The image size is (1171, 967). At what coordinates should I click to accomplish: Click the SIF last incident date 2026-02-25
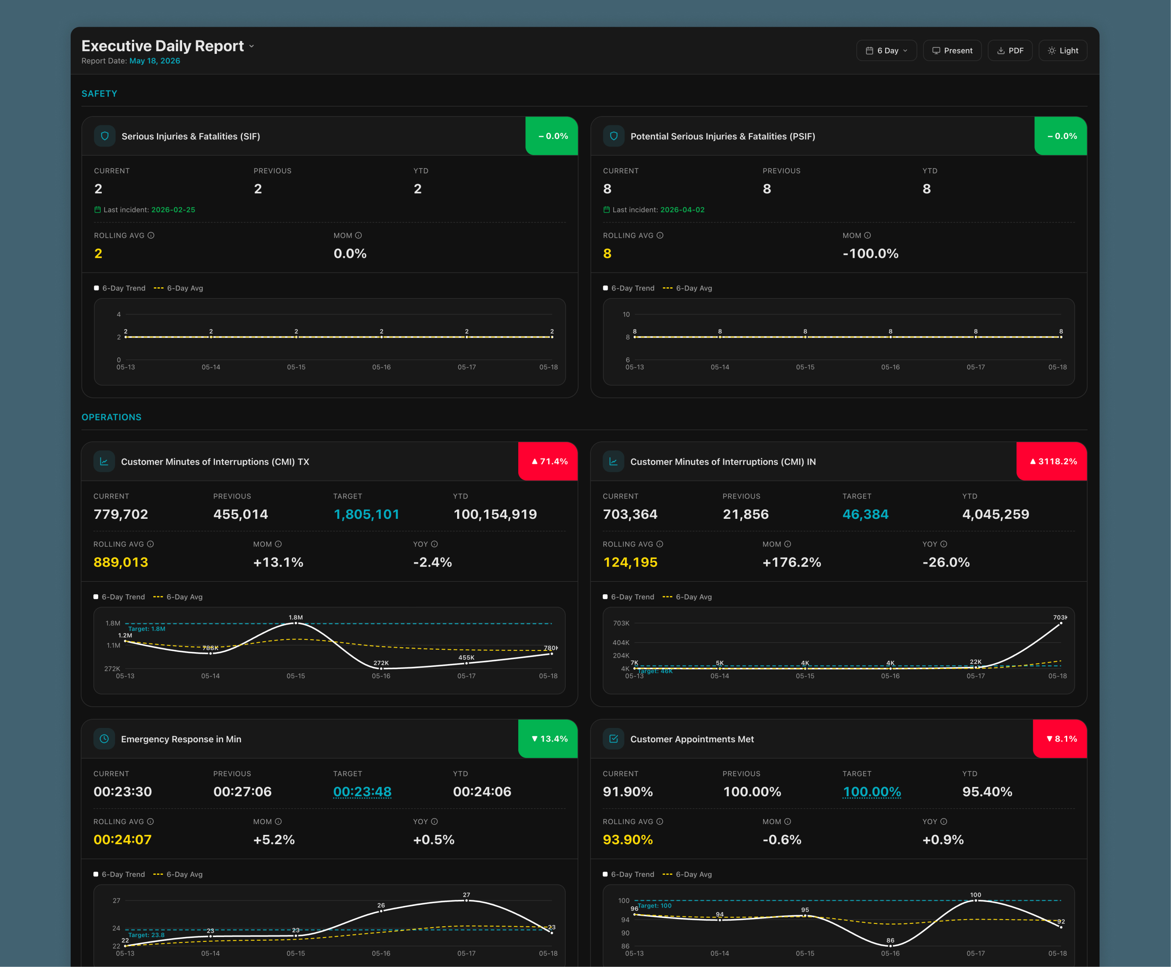coord(173,210)
